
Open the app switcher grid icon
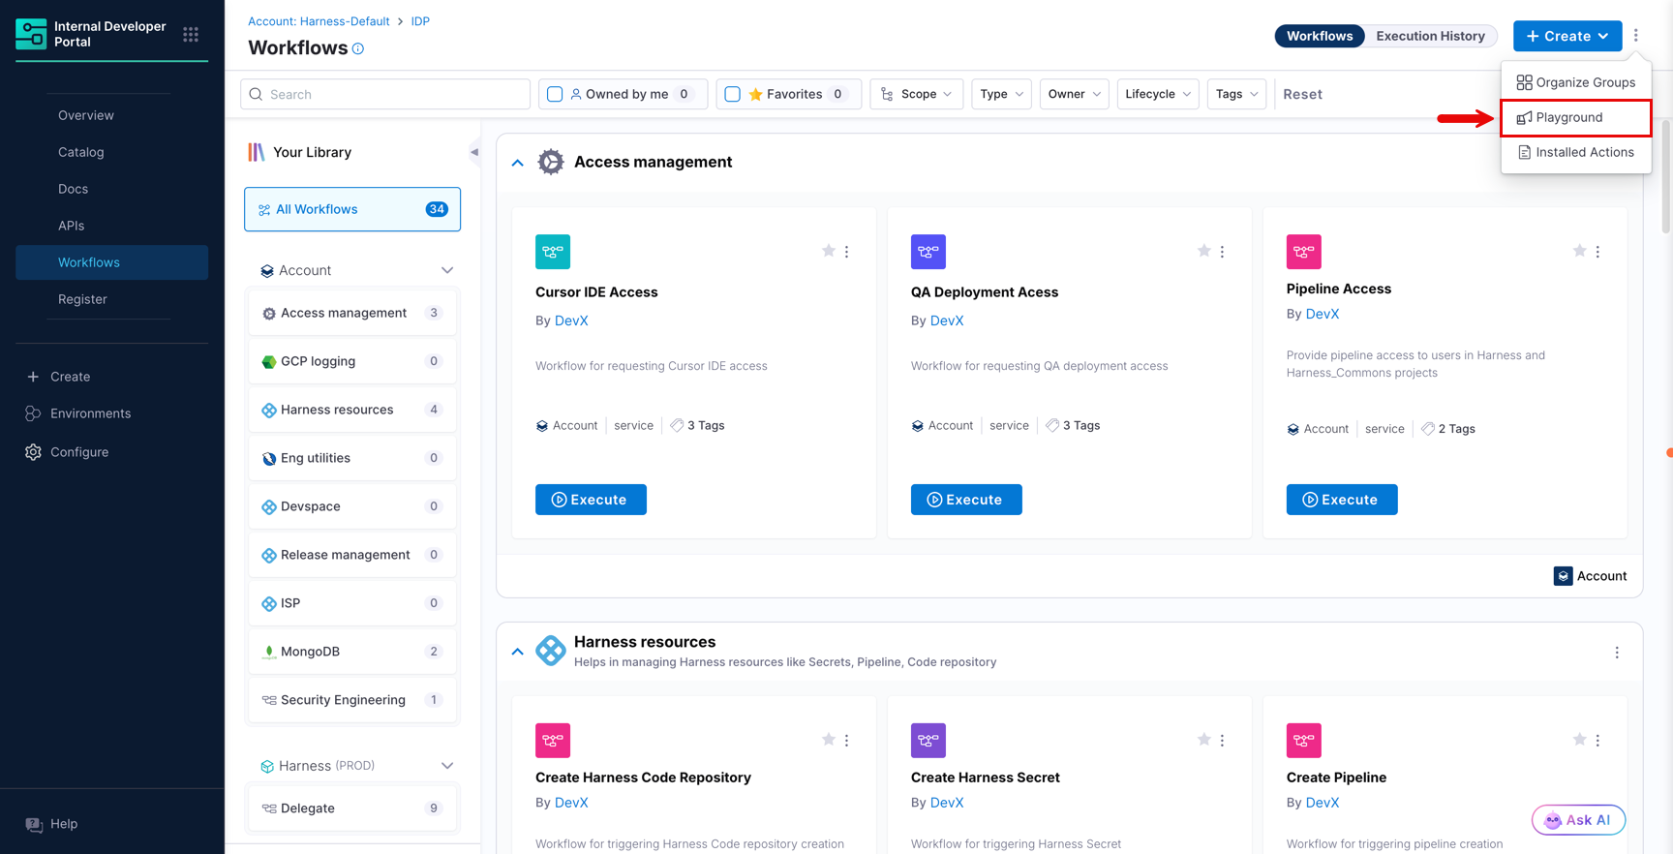tap(191, 35)
